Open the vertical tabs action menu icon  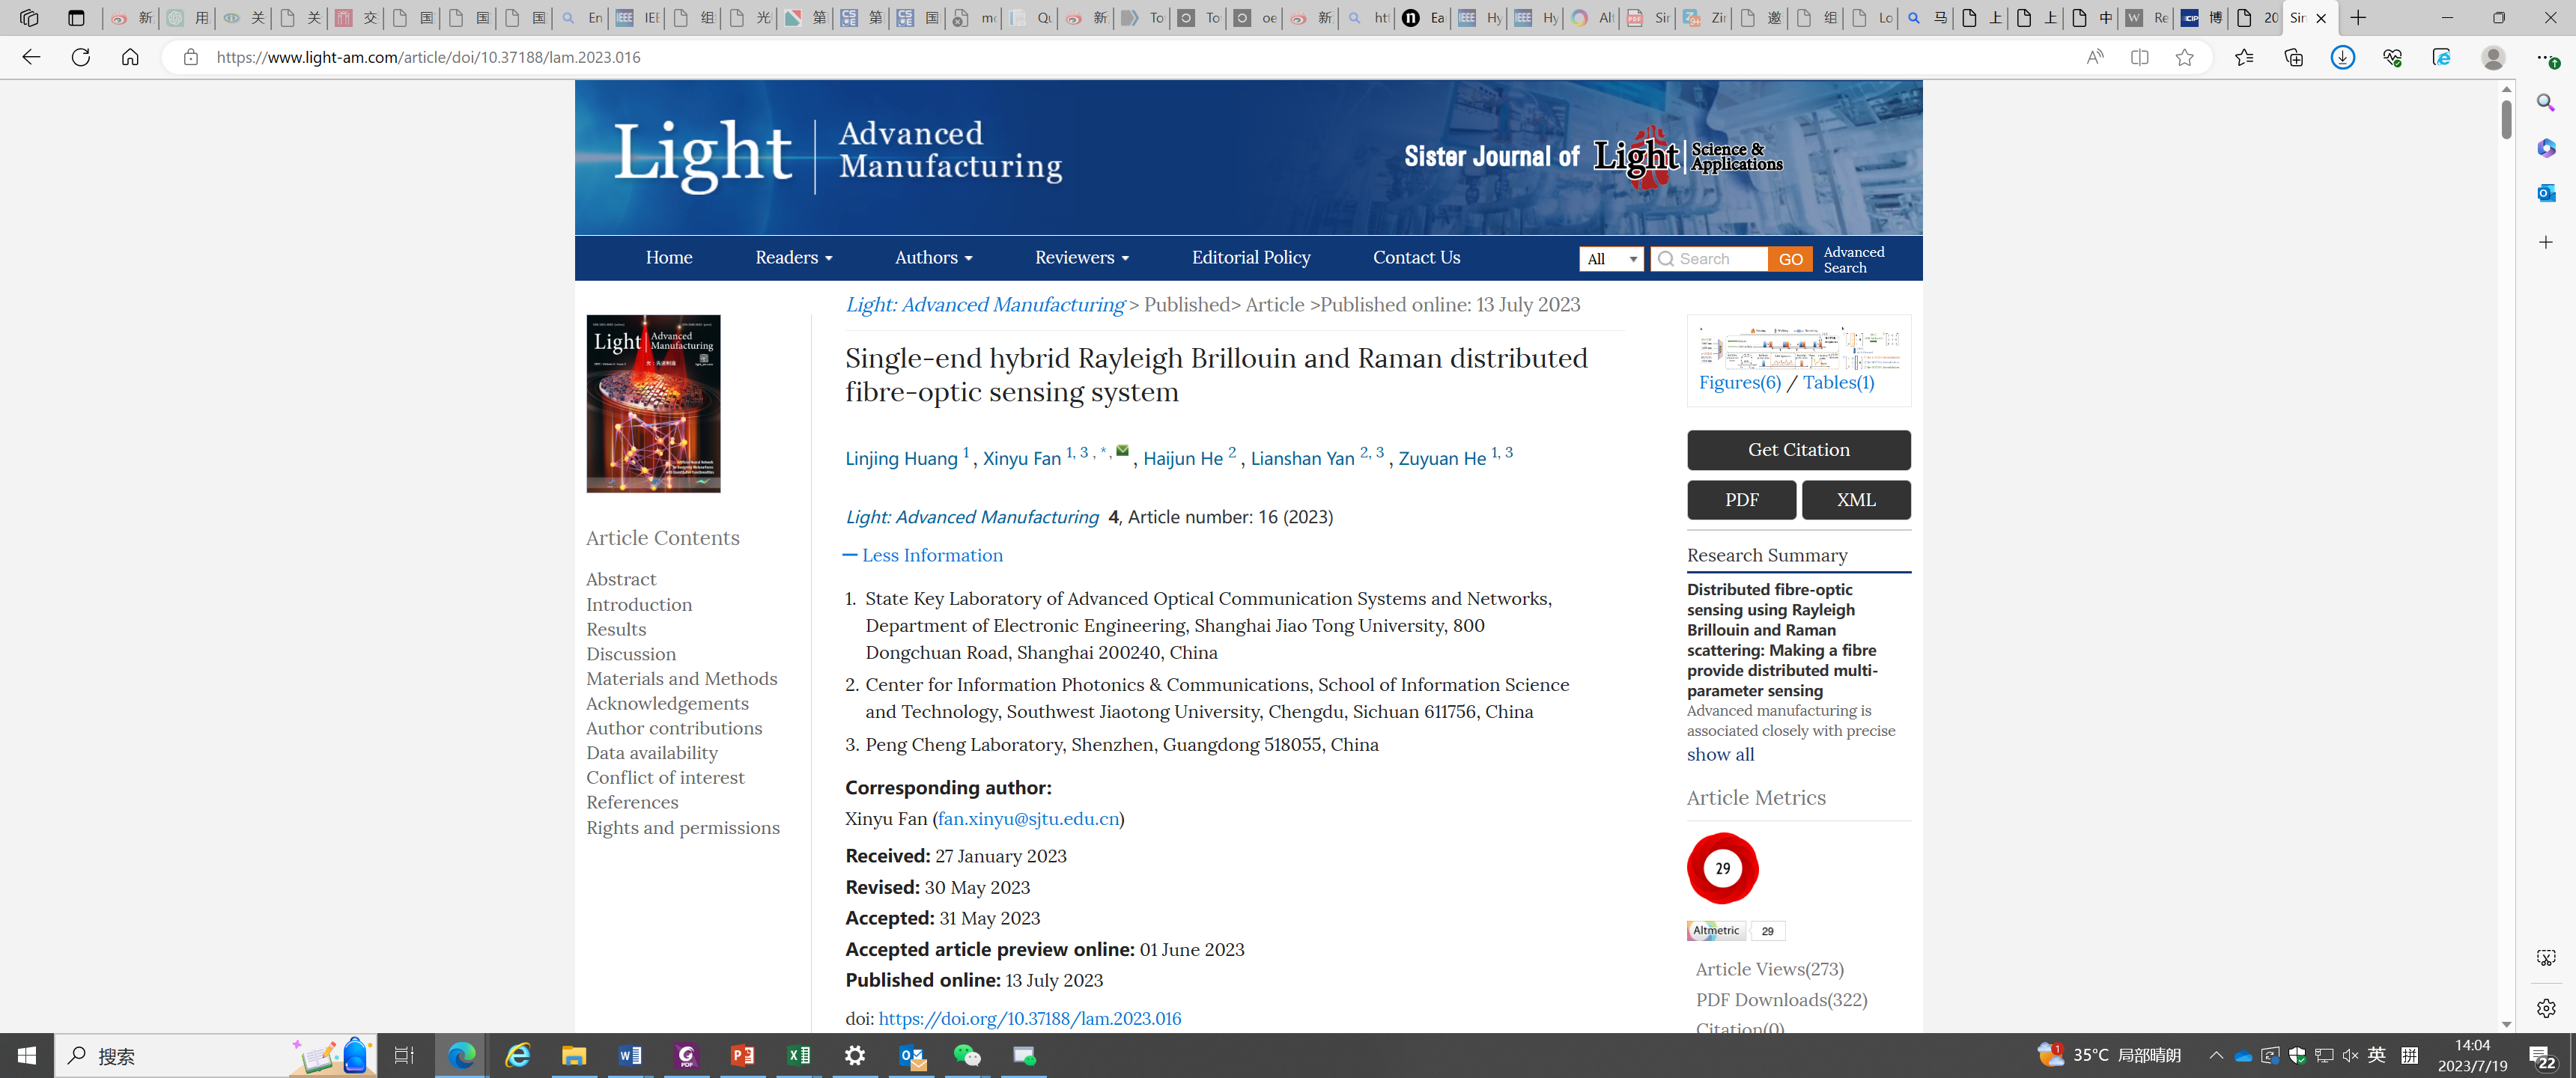tap(76, 18)
